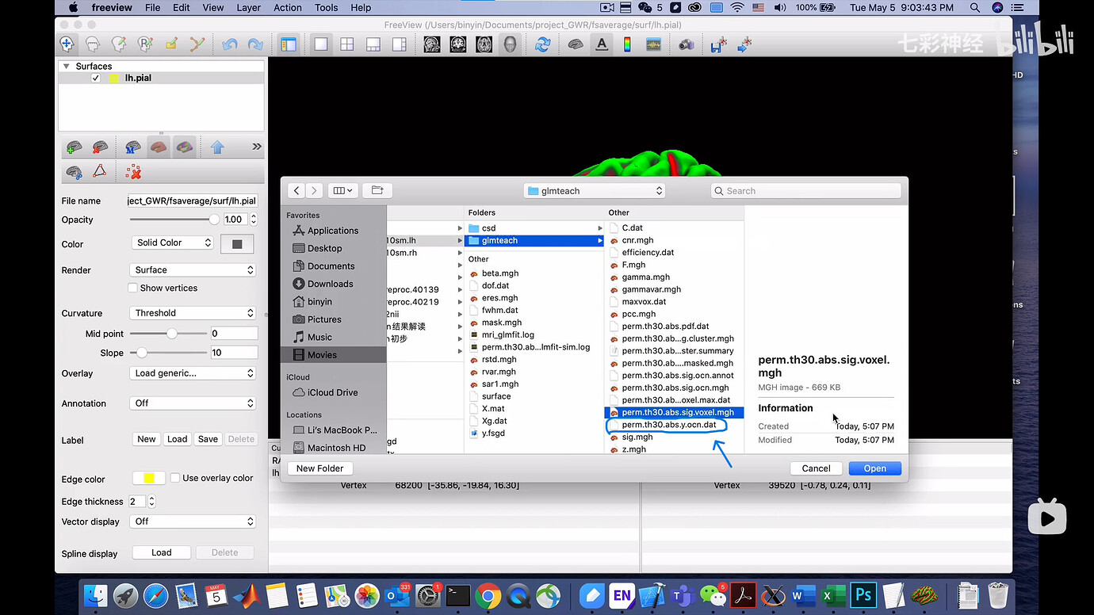Click Cancel in the file dialog
Image resolution: width=1094 pixels, height=615 pixels.
[x=816, y=468]
